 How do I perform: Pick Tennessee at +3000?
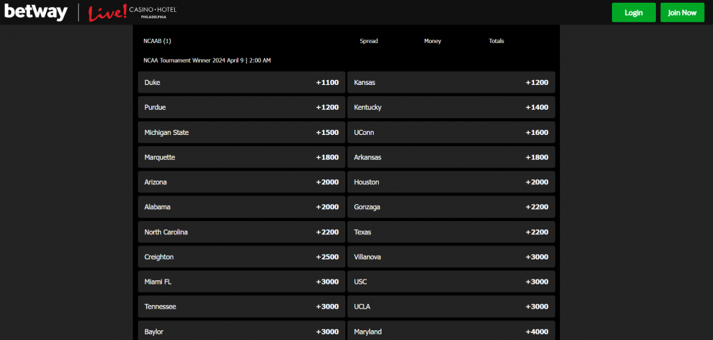point(242,307)
